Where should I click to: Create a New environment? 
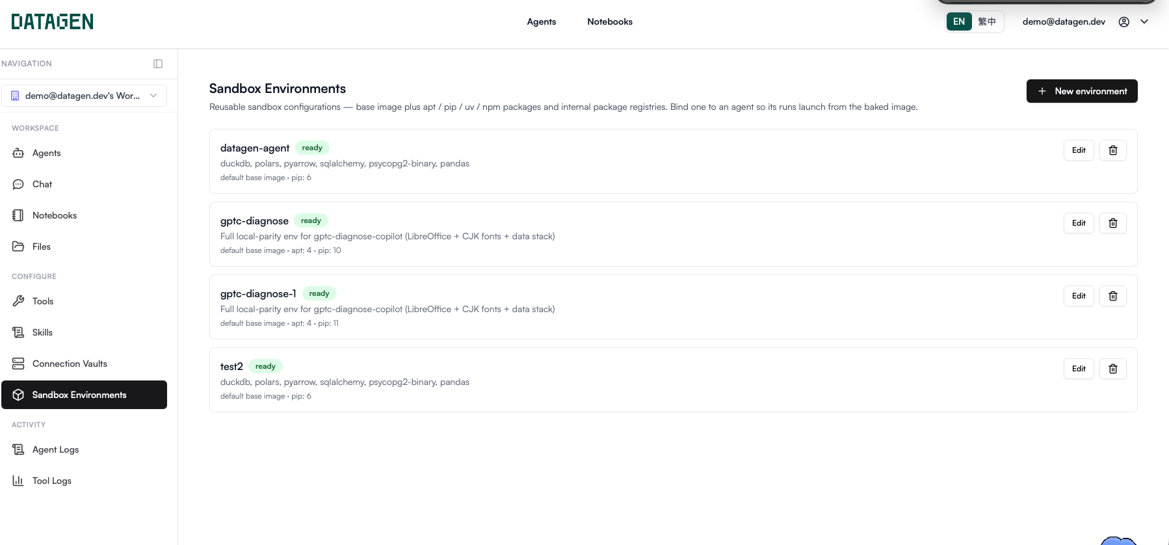1082,91
